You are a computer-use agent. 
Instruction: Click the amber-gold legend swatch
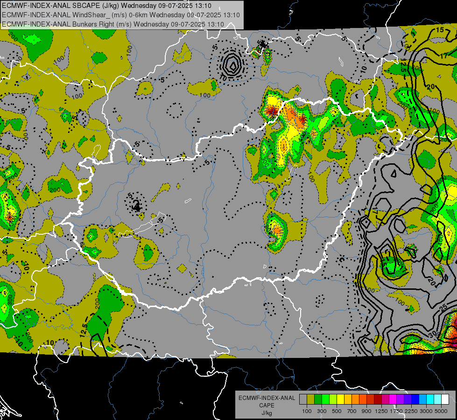[348, 399]
